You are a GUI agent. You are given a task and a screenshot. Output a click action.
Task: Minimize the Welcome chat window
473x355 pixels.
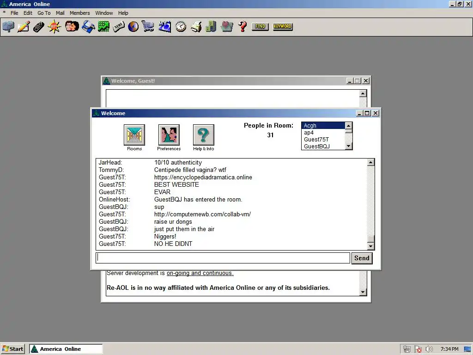point(359,113)
